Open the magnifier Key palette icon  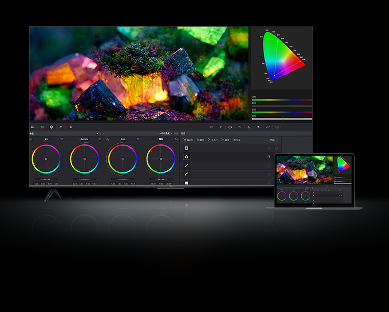[x=258, y=127]
